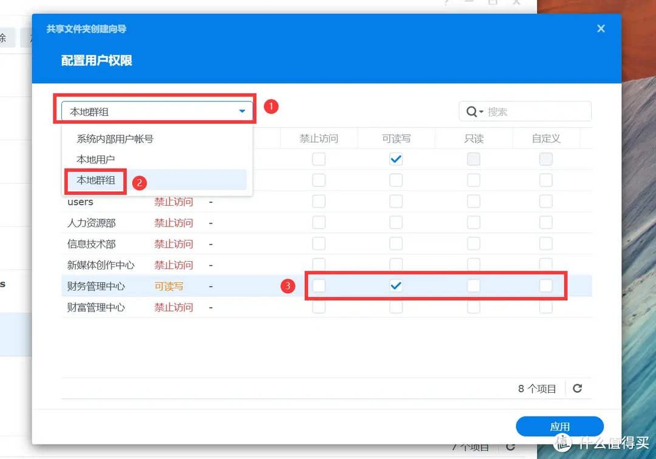This screenshot has height=459, width=656.
Task: Click the 可读写 column header
Action: 395,138
